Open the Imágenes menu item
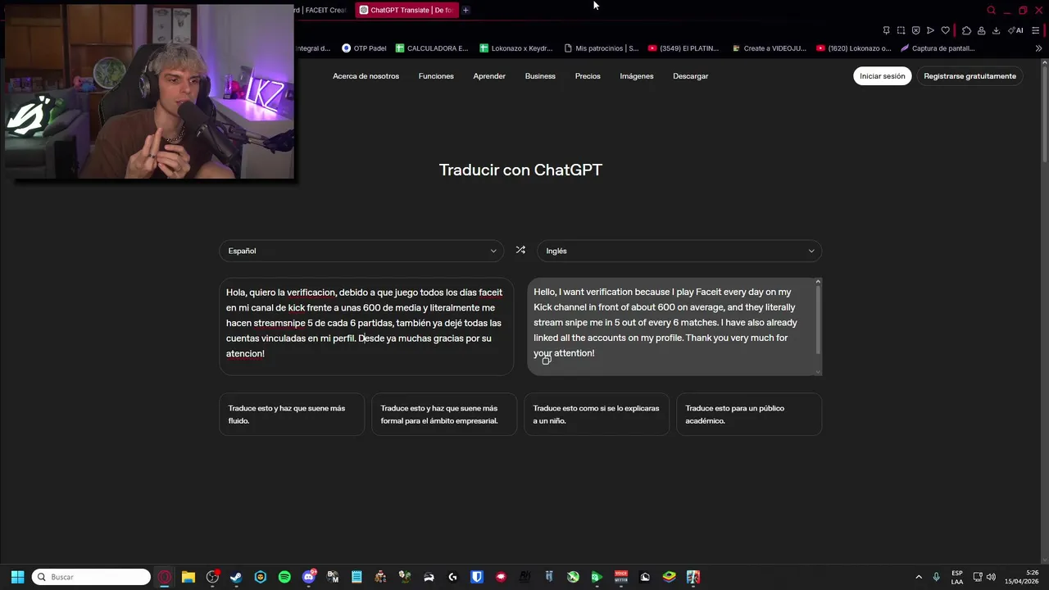1049x590 pixels. click(637, 76)
